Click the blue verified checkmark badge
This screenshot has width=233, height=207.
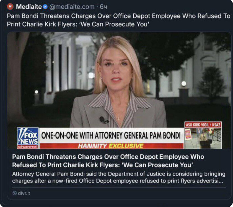(x=45, y=7)
